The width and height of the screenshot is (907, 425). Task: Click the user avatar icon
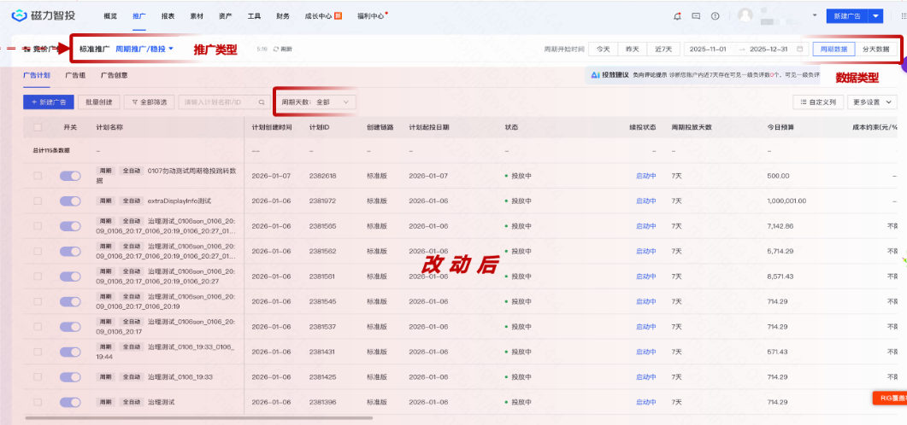pos(745,15)
